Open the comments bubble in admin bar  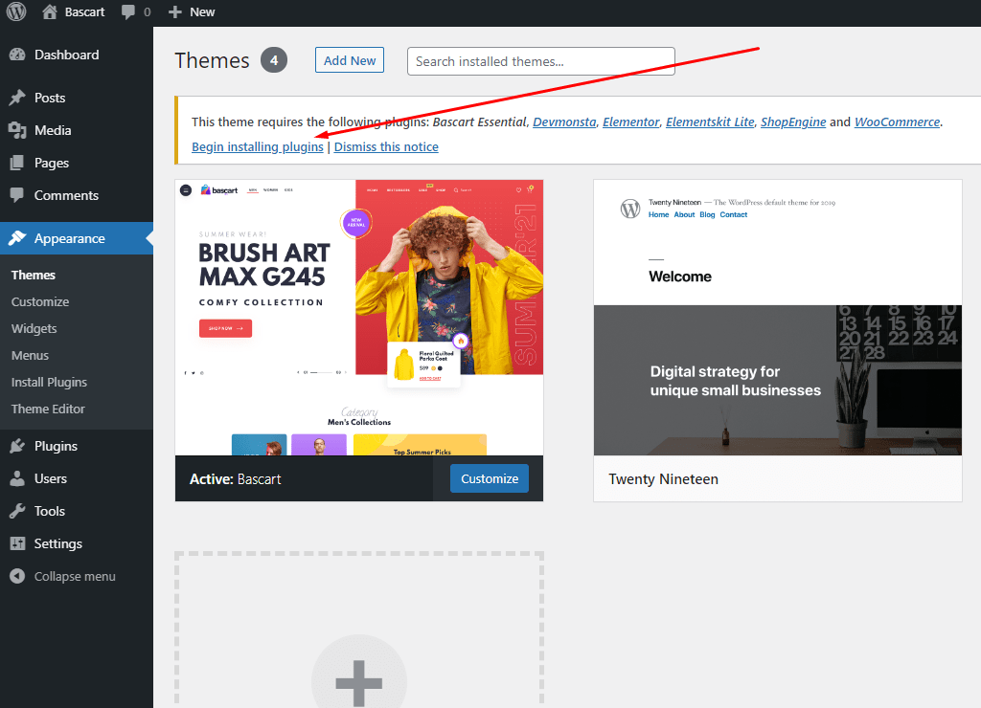pyautogui.click(x=128, y=11)
